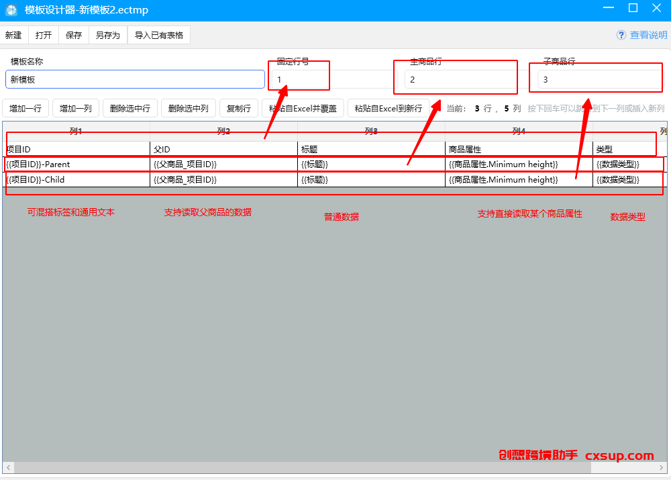Click 复制行 to copy row
This screenshot has width=671, height=480.
pyautogui.click(x=239, y=108)
